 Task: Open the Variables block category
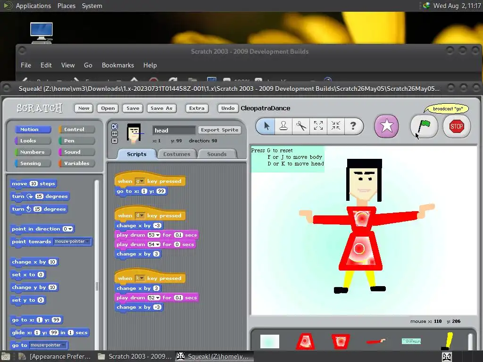coord(77,164)
